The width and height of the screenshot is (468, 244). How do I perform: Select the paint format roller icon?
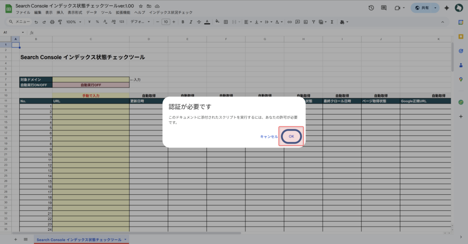point(60,21)
